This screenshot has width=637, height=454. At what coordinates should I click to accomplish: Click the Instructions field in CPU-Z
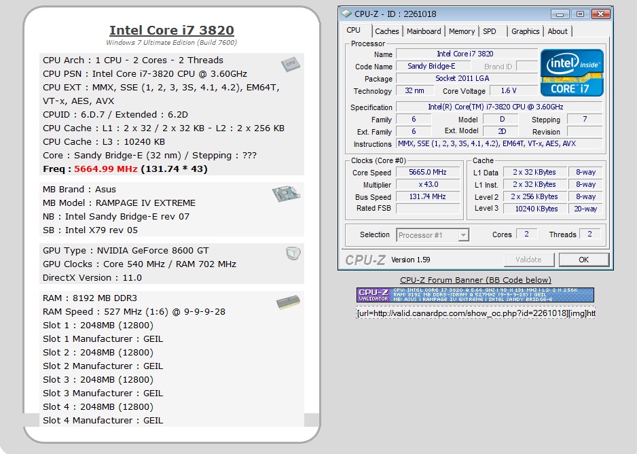(x=499, y=143)
